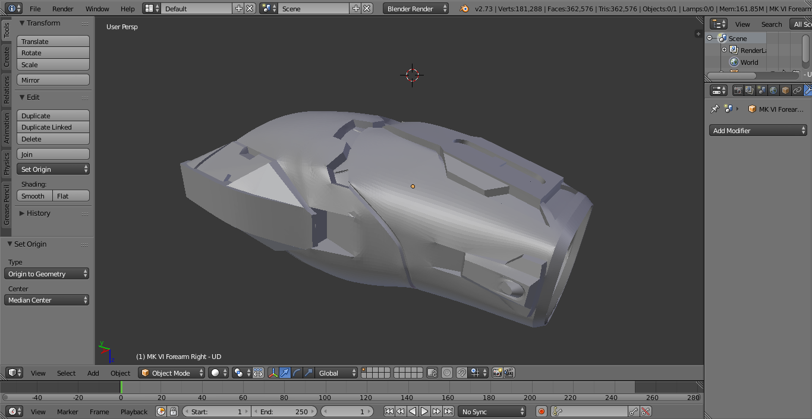Open the Object properties cube tab
The height and width of the screenshot is (419, 812).
point(785,90)
